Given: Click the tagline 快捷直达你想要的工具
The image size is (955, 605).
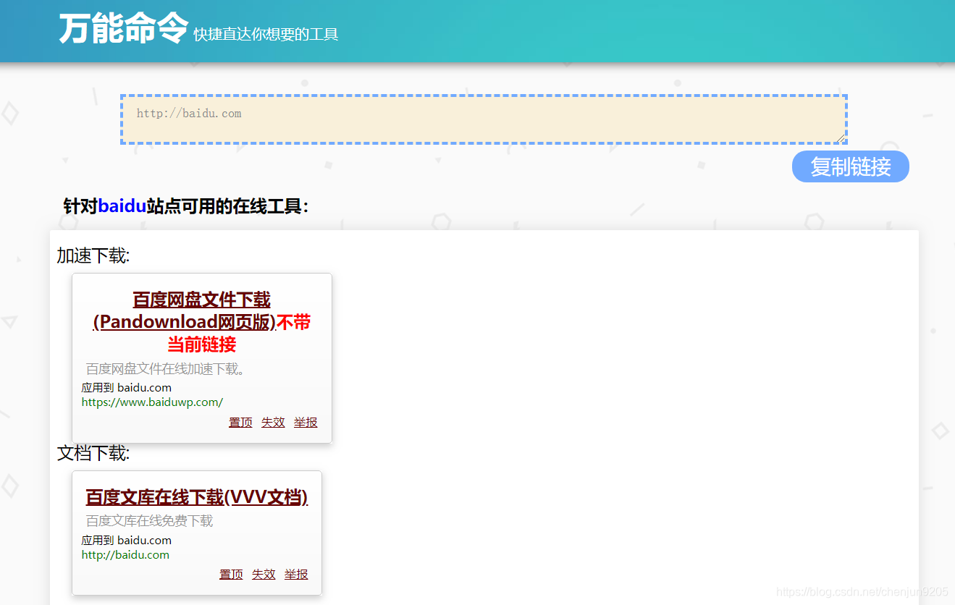Looking at the screenshot, I should (266, 34).
